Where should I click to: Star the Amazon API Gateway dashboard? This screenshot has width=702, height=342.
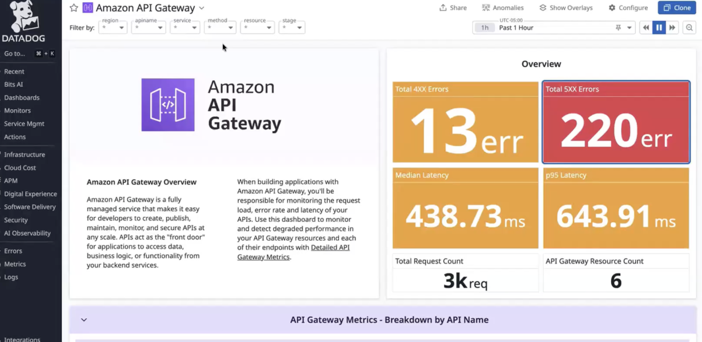(x=73, y=8)
